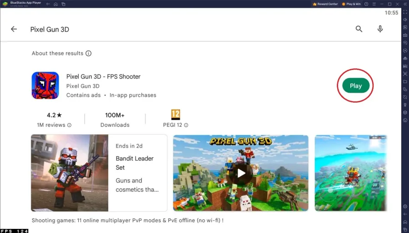This screenshot has width=409, height=233.
Task: Take a screenshot via sidebar icon
Action: click(x=405, y=74)
